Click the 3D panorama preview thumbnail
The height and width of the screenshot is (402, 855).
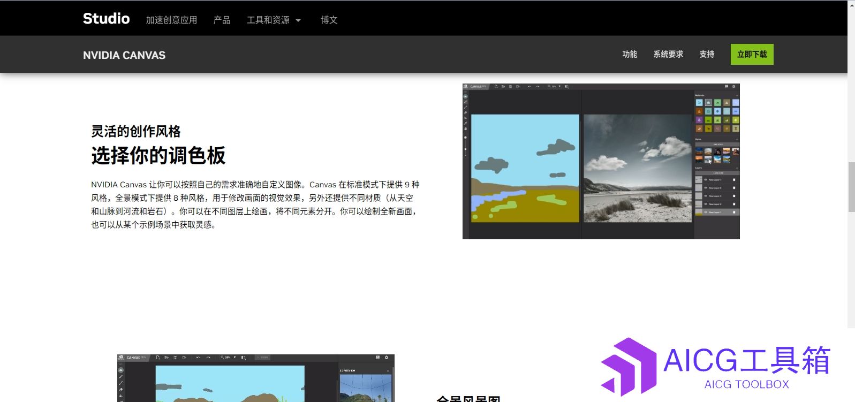(366, 388)
